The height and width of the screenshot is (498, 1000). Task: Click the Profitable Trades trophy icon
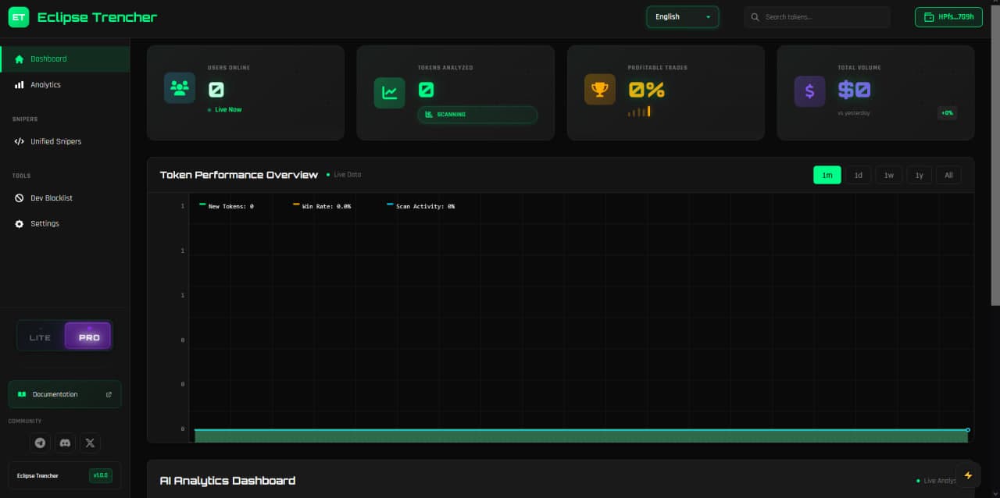point(599,89)
